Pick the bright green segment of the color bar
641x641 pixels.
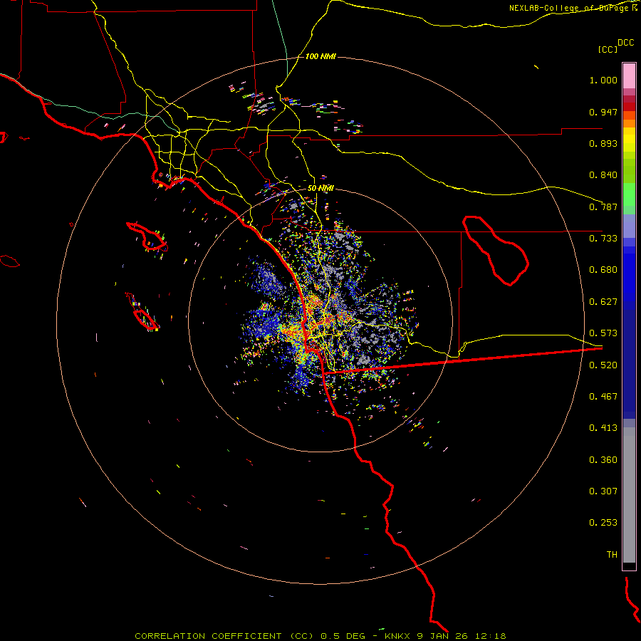(629, 194)
